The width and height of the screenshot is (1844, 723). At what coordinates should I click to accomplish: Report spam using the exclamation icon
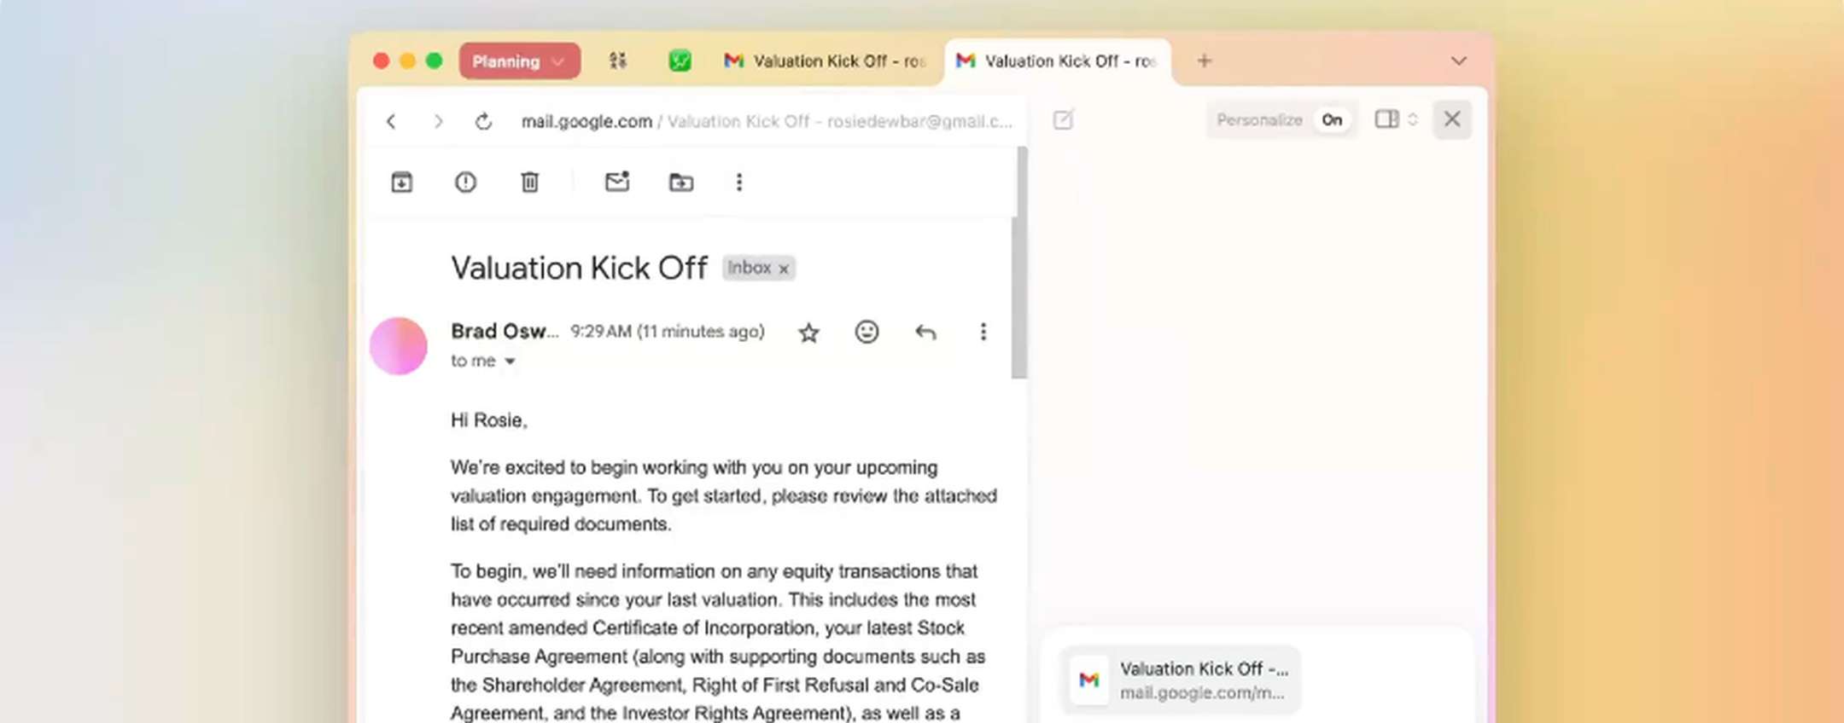point(465,182)
